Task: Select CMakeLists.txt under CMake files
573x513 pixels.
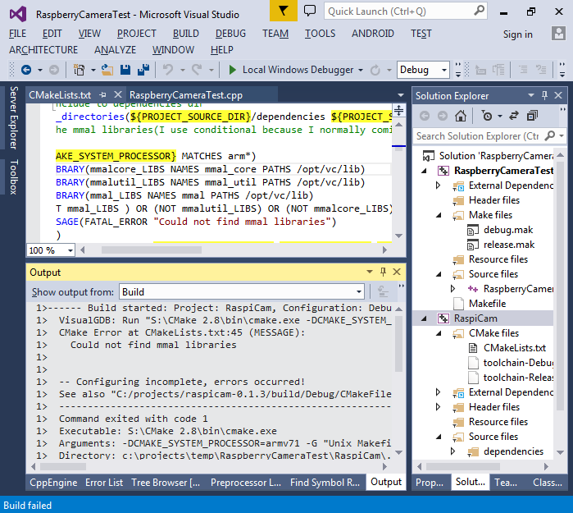Action: coord(515,348)
